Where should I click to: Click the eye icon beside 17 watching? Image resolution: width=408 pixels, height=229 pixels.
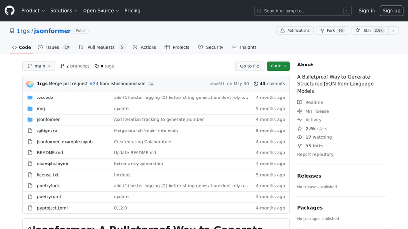click(300, 137)
